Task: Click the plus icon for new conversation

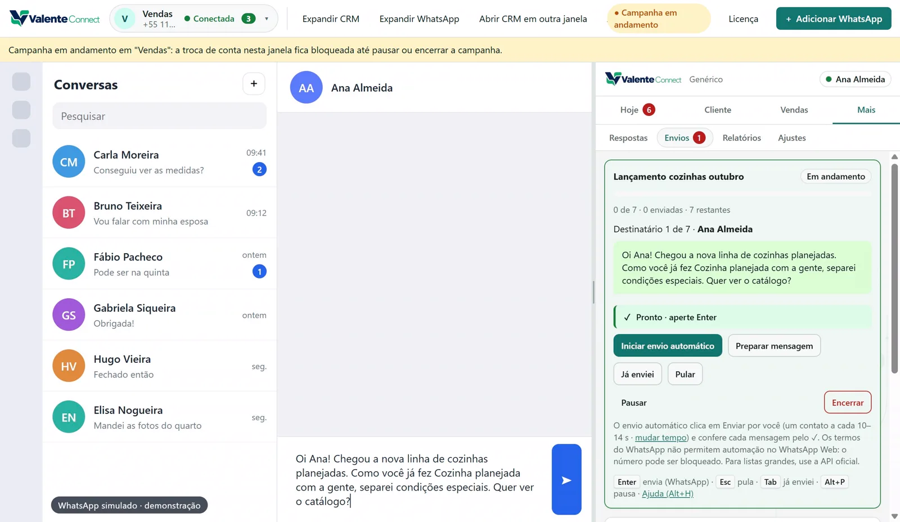Action: [x=254, y=84]
